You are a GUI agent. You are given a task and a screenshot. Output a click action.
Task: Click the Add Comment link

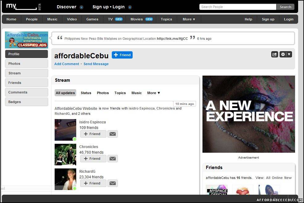pos(67,64)
